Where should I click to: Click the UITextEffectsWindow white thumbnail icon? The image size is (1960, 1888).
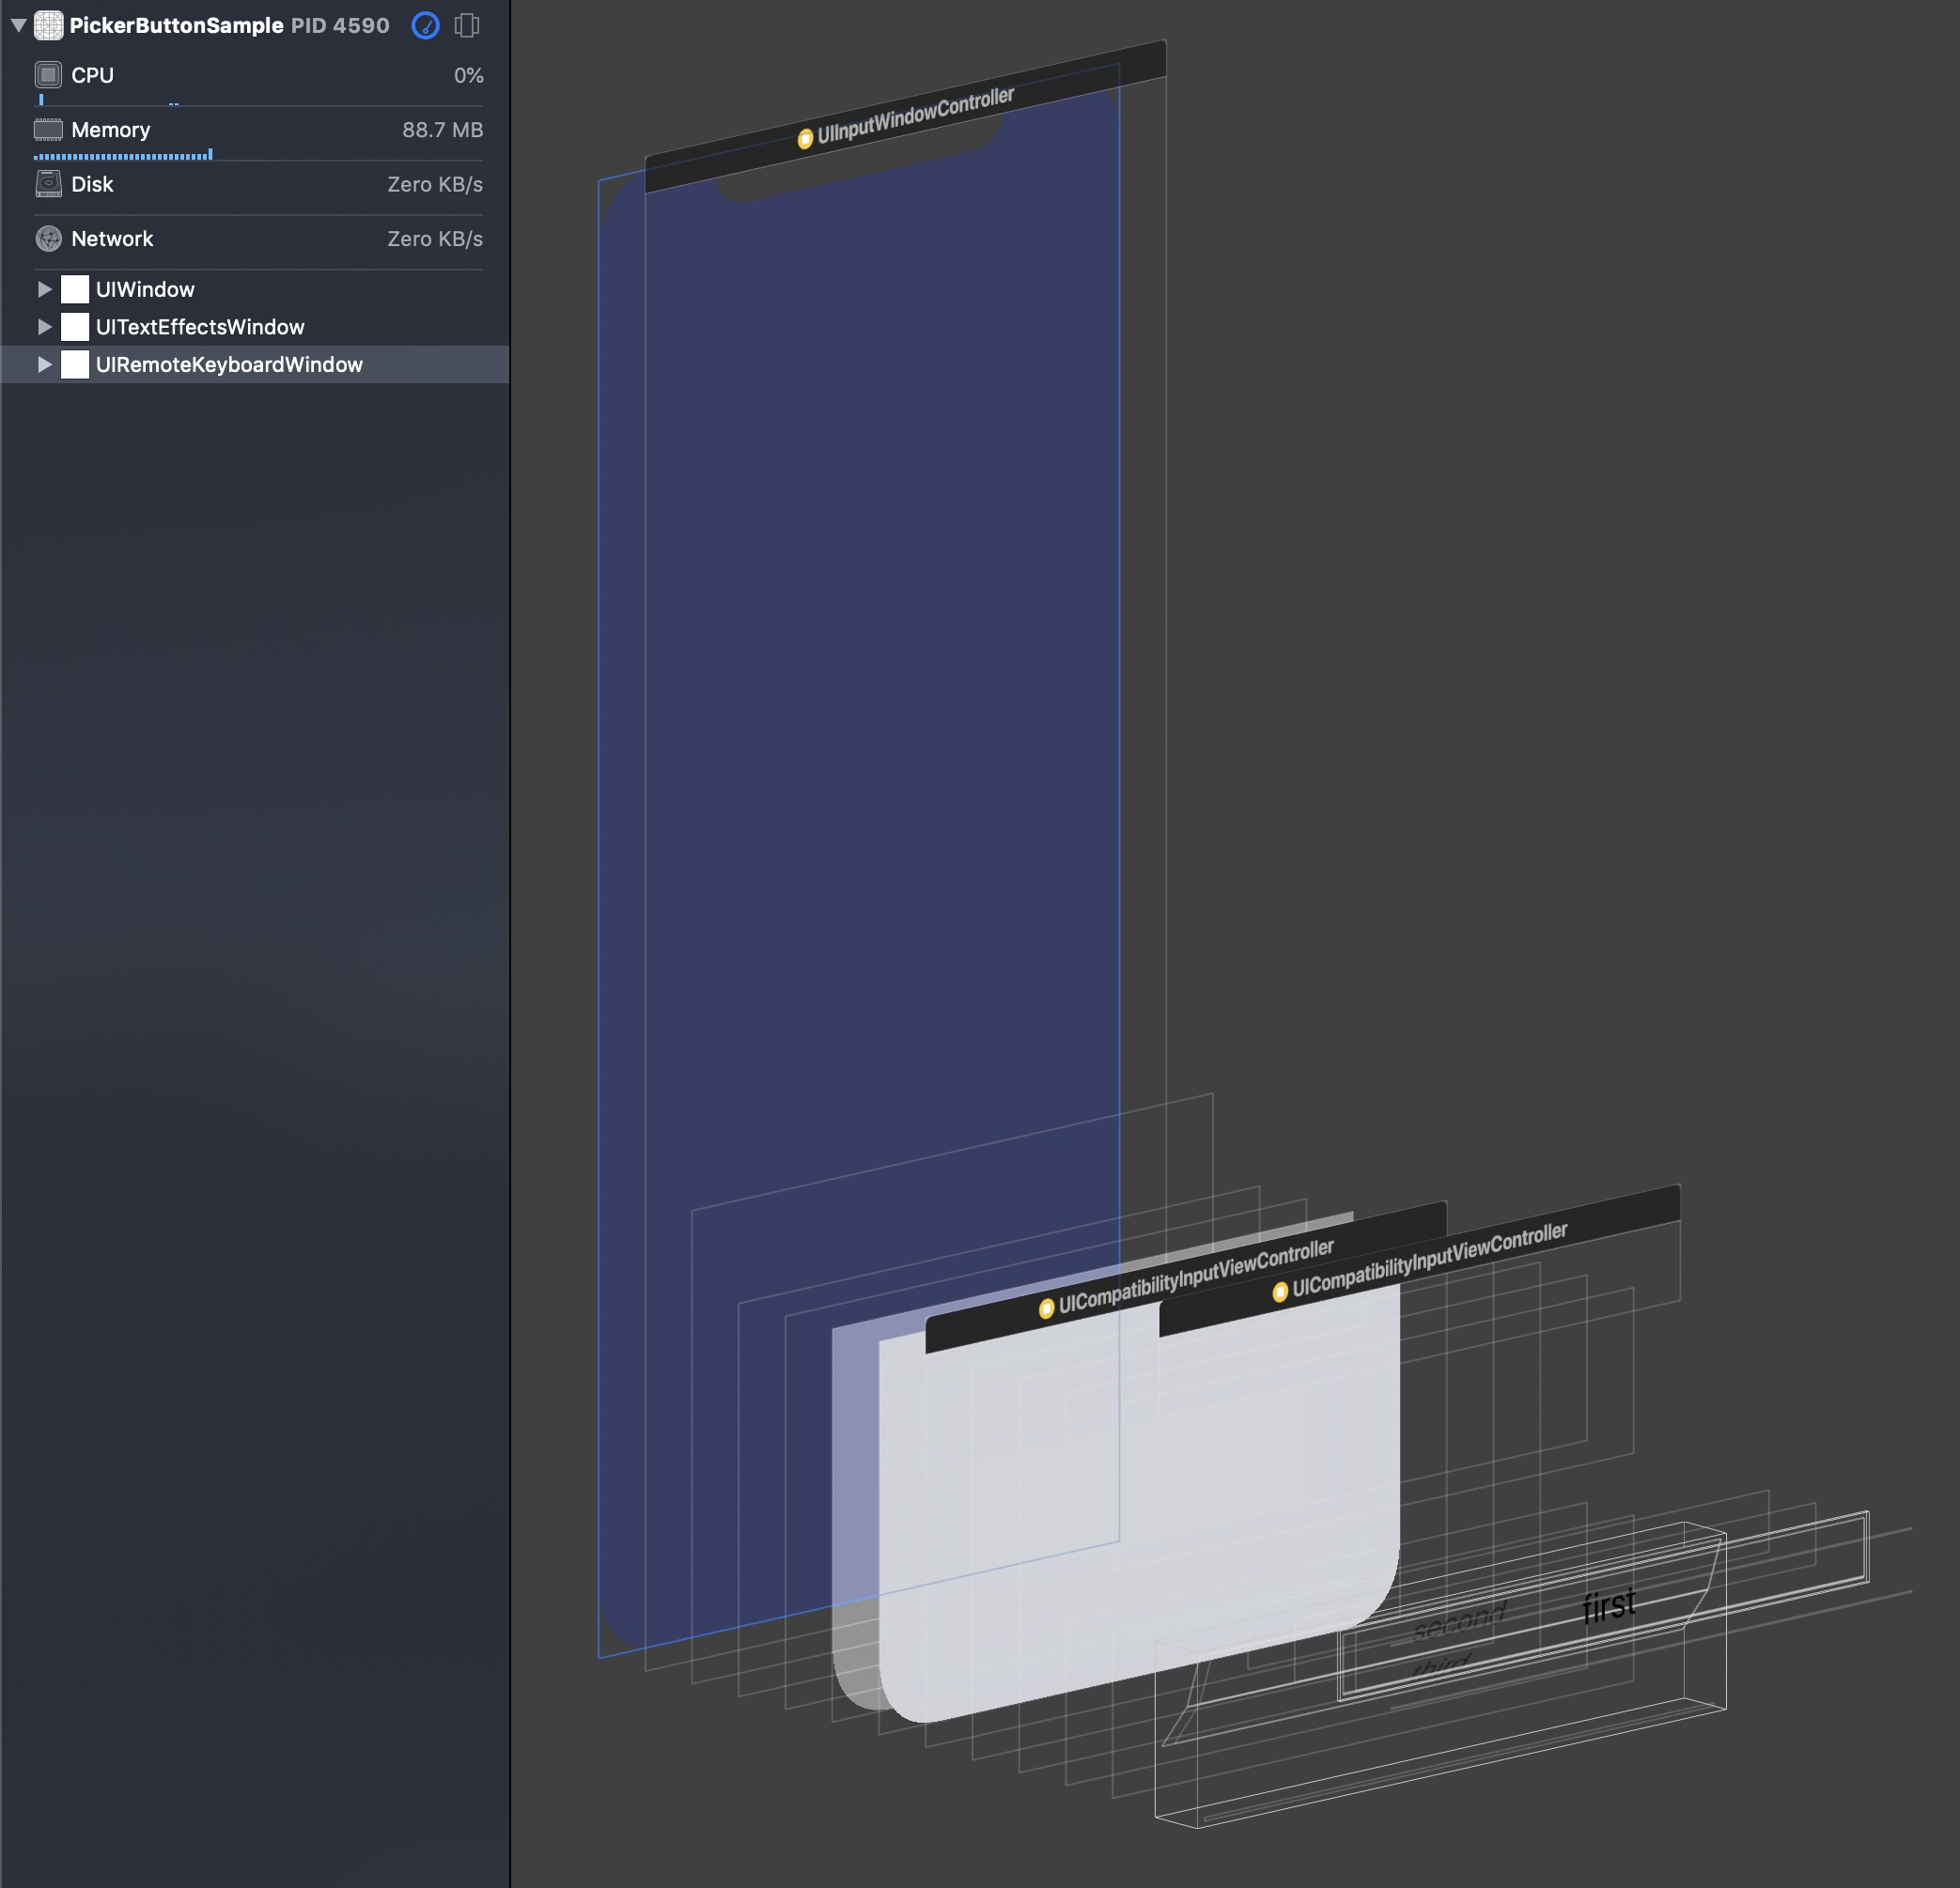(x=75, y=327)
